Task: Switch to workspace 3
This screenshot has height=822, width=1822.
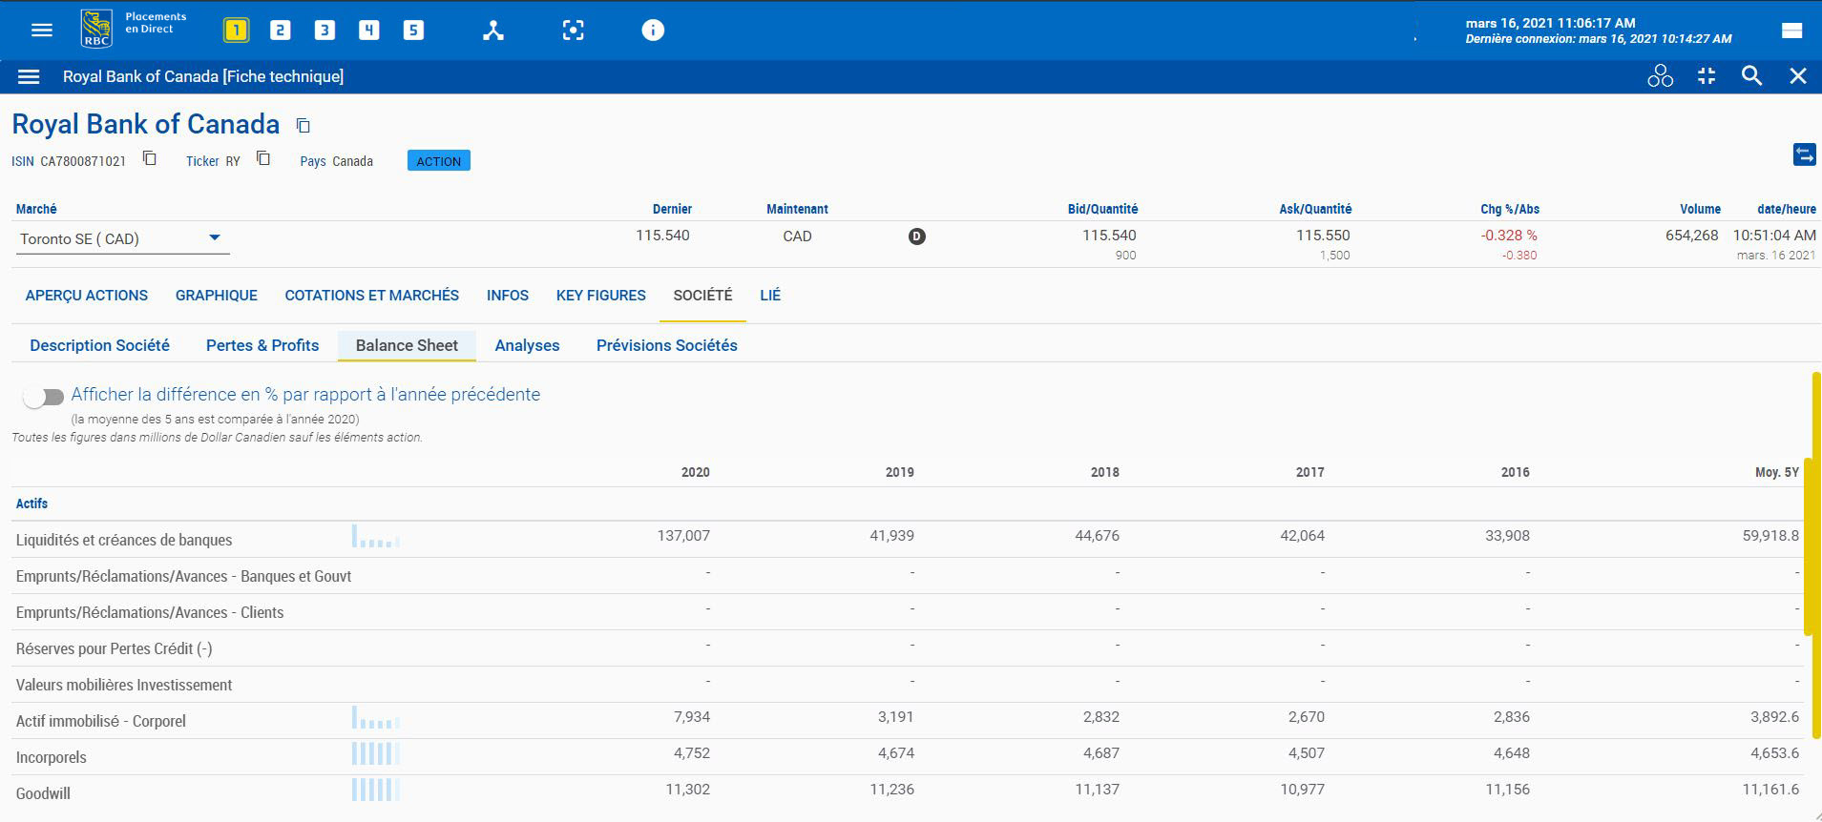Action: pos(325,31)
